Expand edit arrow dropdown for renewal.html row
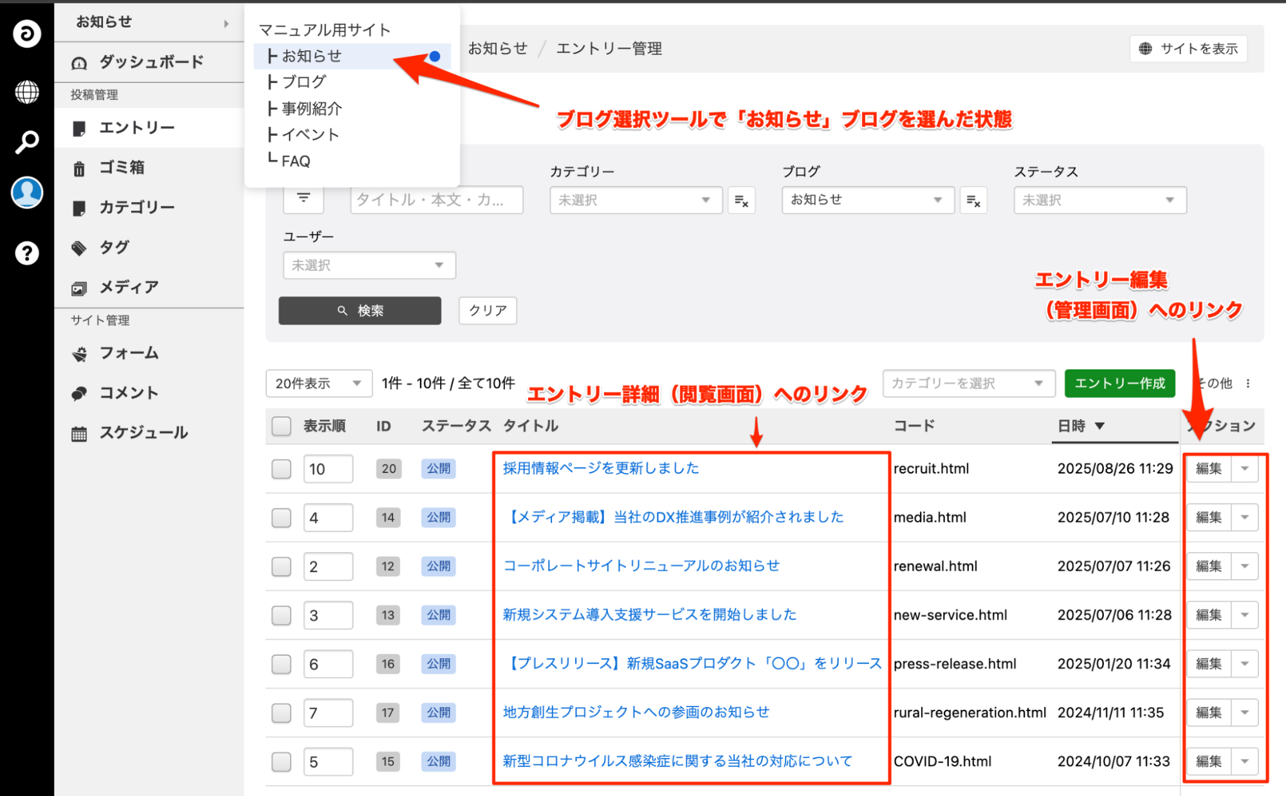 1244,566
